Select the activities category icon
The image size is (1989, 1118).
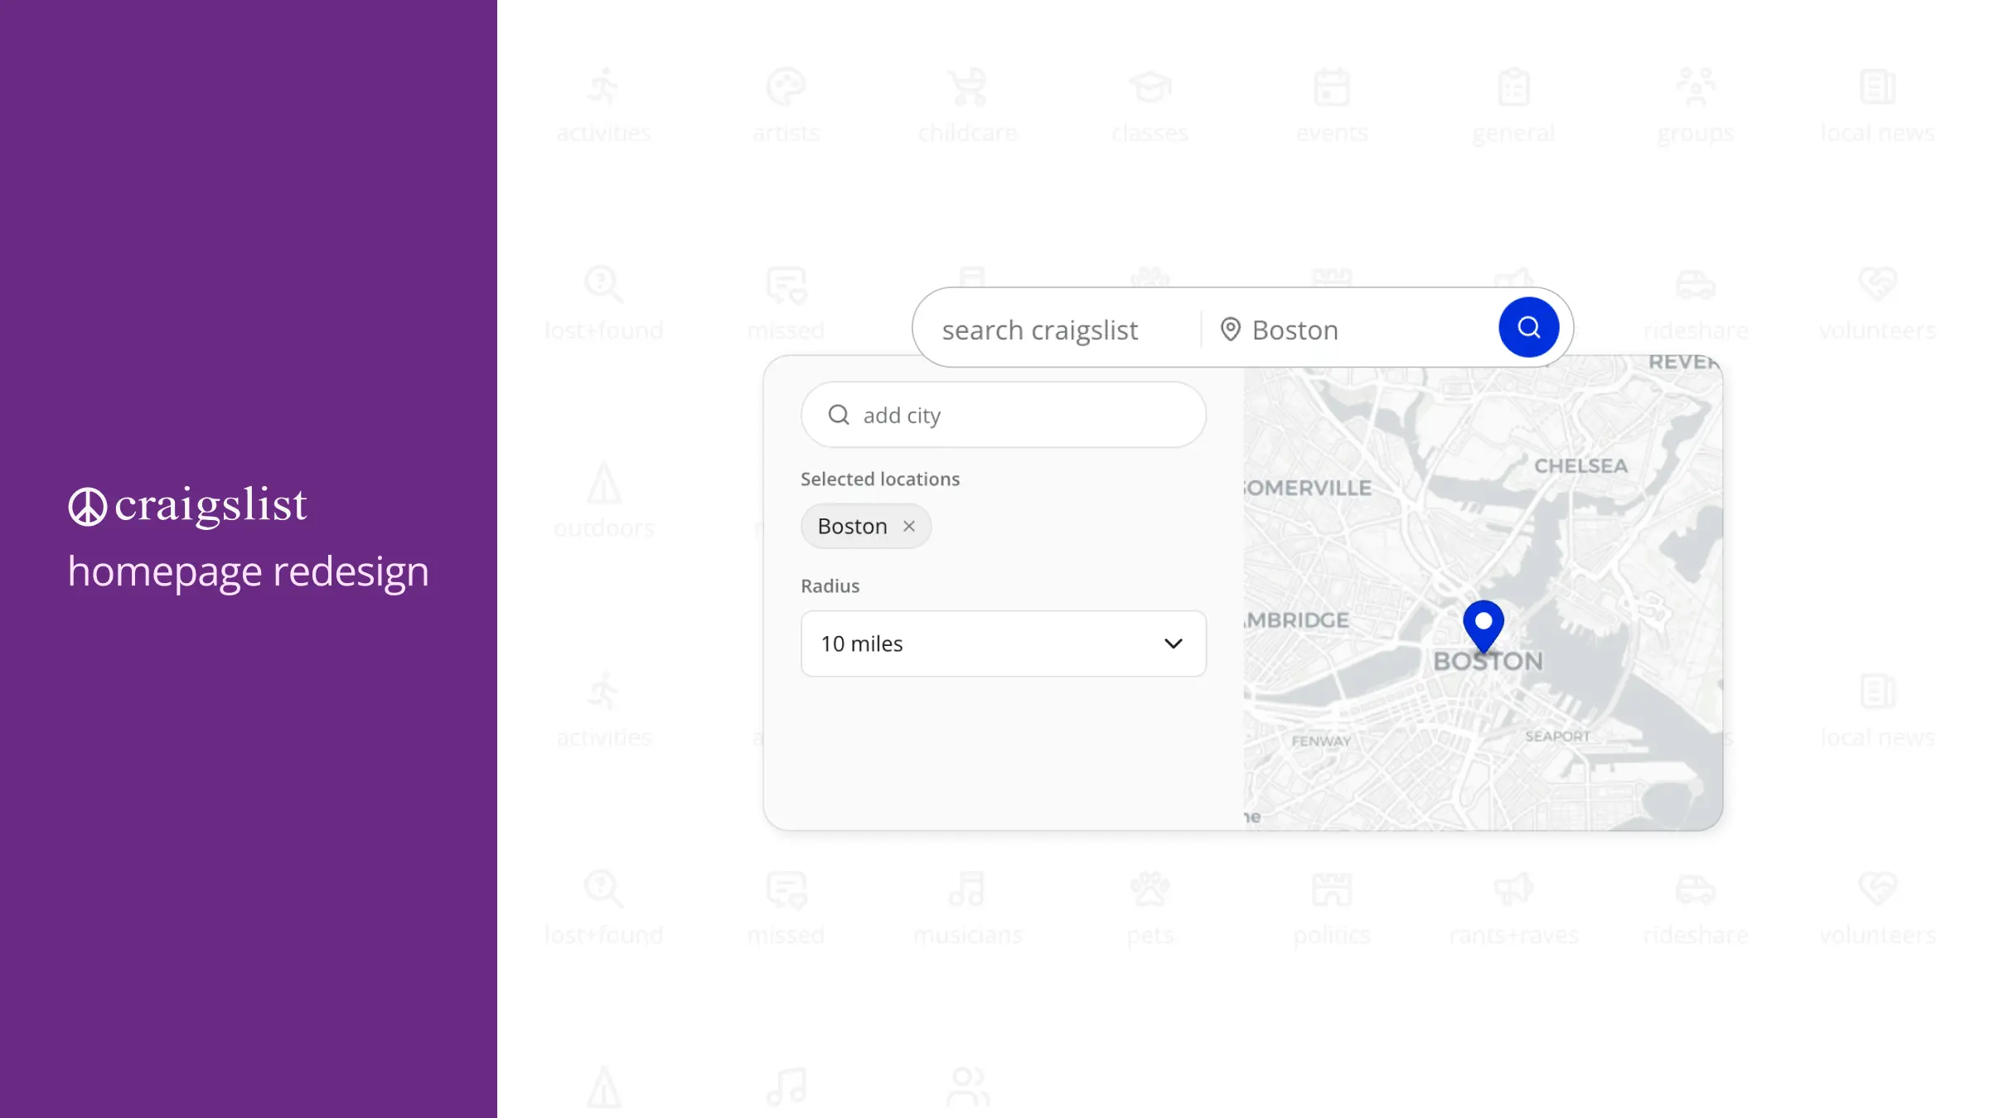[x=605, y=87]
